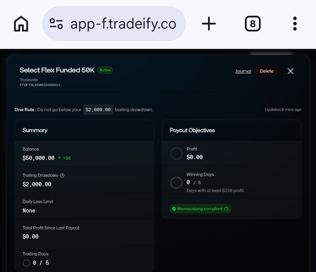Image resolution: width=316 pixels, height=272 pixels.
Task: Click the green Active status badge
Action: [105, 70]
